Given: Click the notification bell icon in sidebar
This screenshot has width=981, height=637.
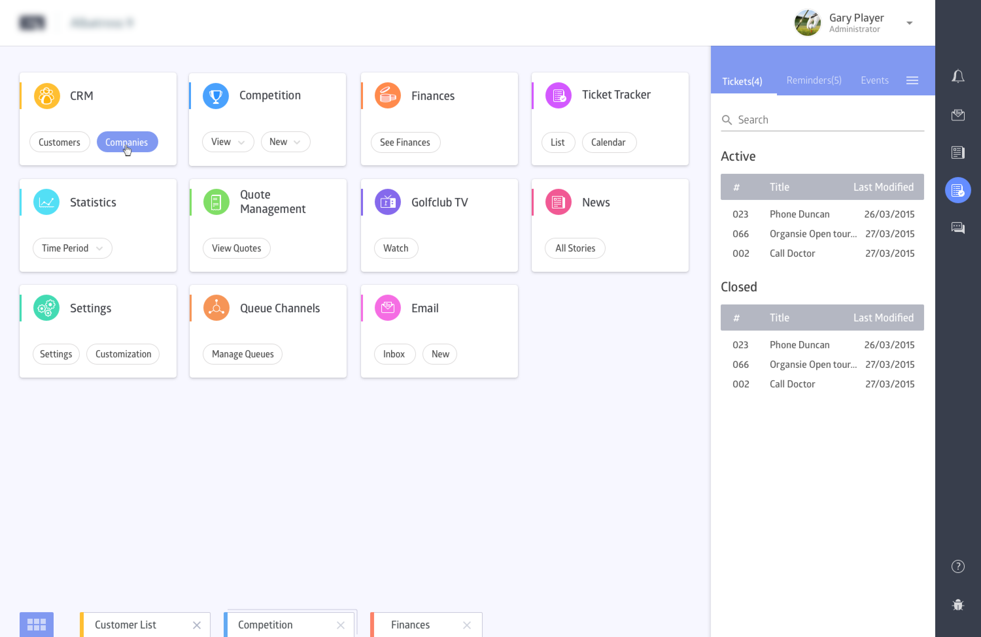Looking at the screenshot, I should click(957, 76).
